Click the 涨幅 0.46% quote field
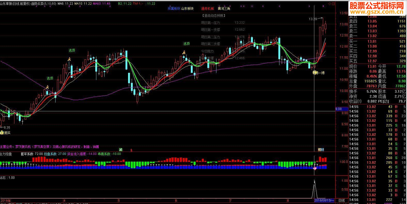Viewport: 407px width, 204px height. (363, 76)
